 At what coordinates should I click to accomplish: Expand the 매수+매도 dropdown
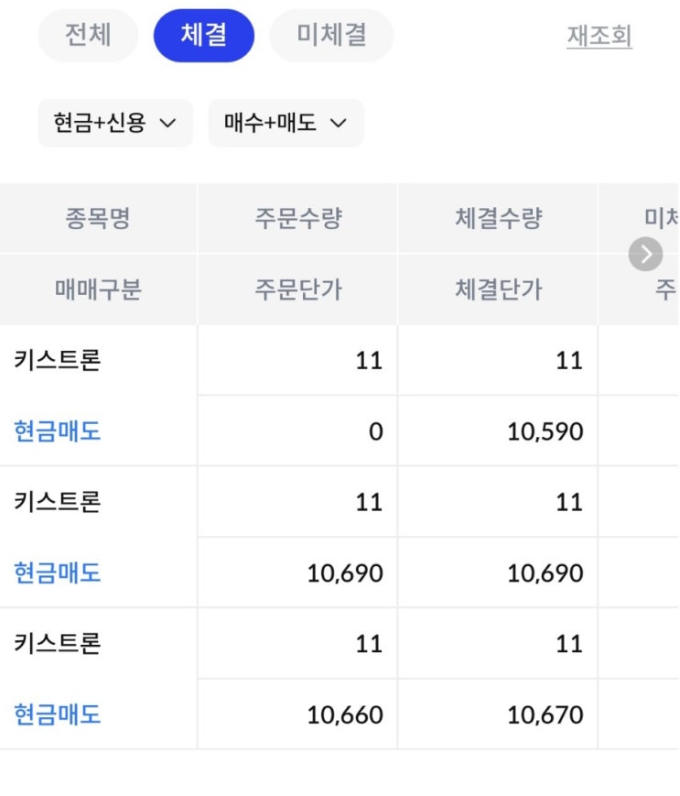(x=286, y=123)
